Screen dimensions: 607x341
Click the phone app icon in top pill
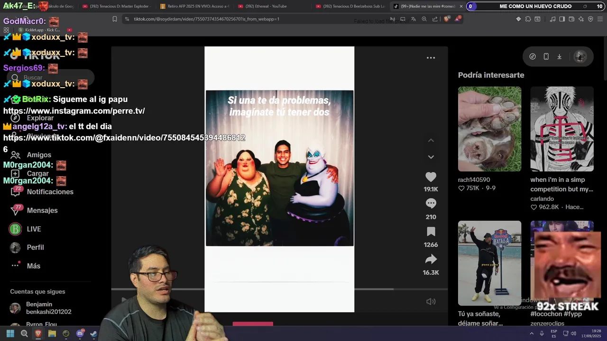point(546,56)
